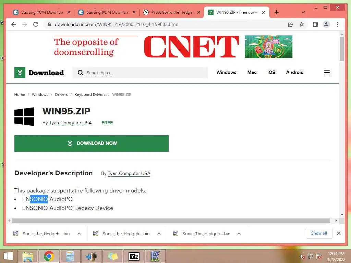Open the Windows Start button
The image size is (351, 263).
tap(8, 256)
